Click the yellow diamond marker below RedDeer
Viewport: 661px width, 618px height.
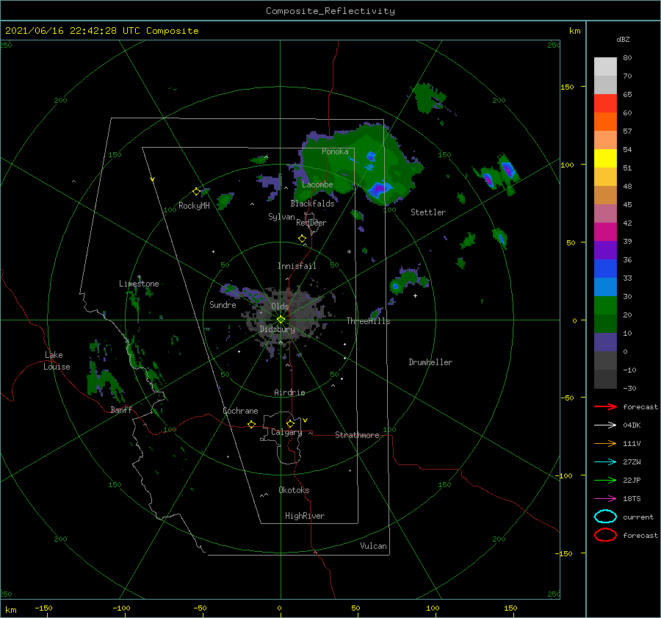[303, 239]
